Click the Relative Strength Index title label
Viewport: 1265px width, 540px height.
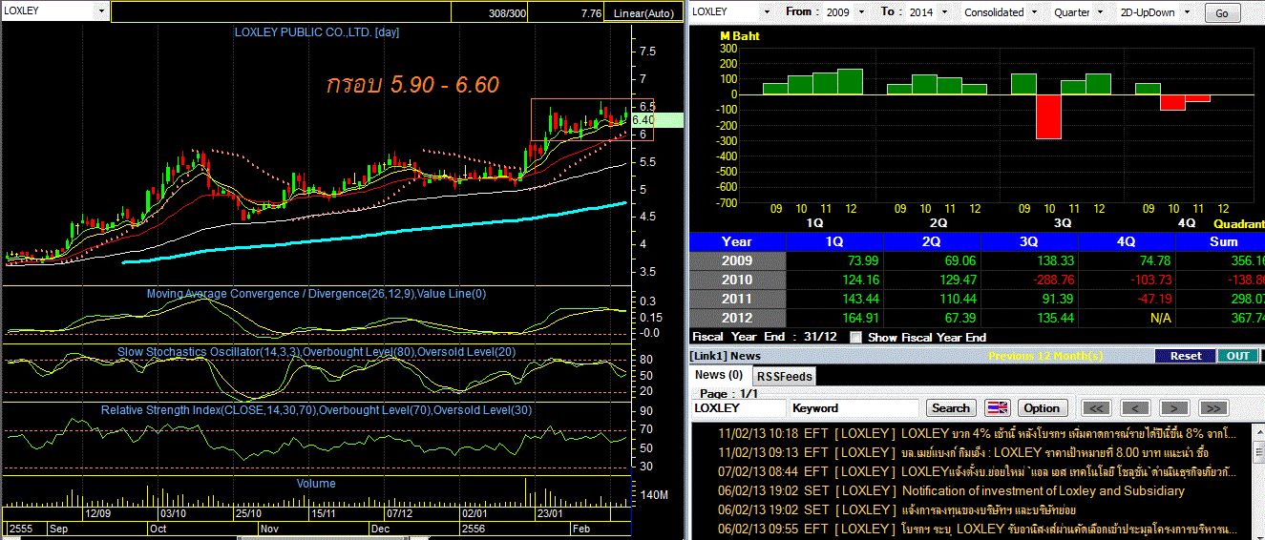coord(316,410)
